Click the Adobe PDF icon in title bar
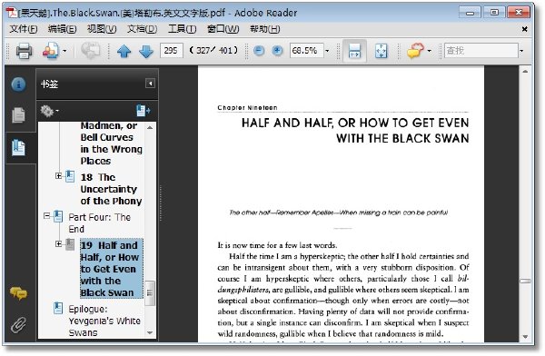 tap(12, 13)
